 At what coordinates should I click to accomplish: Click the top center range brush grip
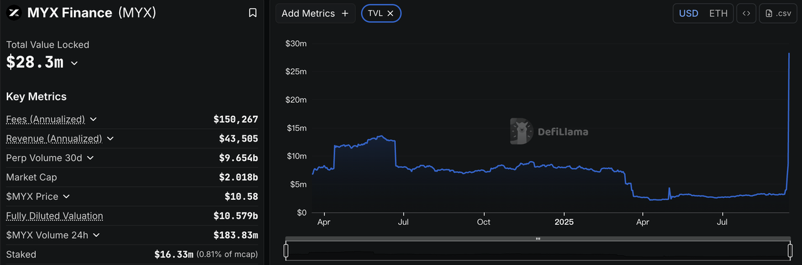pos(538,239)
